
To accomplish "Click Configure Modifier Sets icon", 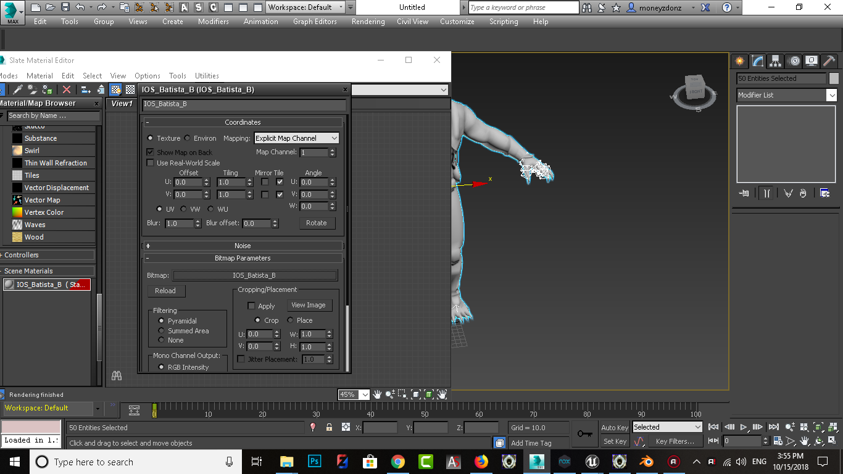I will tap(824, 193).
